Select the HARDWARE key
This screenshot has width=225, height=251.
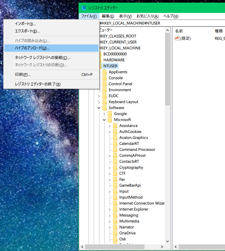(114, 60)
